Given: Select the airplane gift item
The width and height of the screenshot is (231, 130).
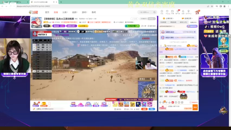Looking at the screenshot, I should coord(126,104).
